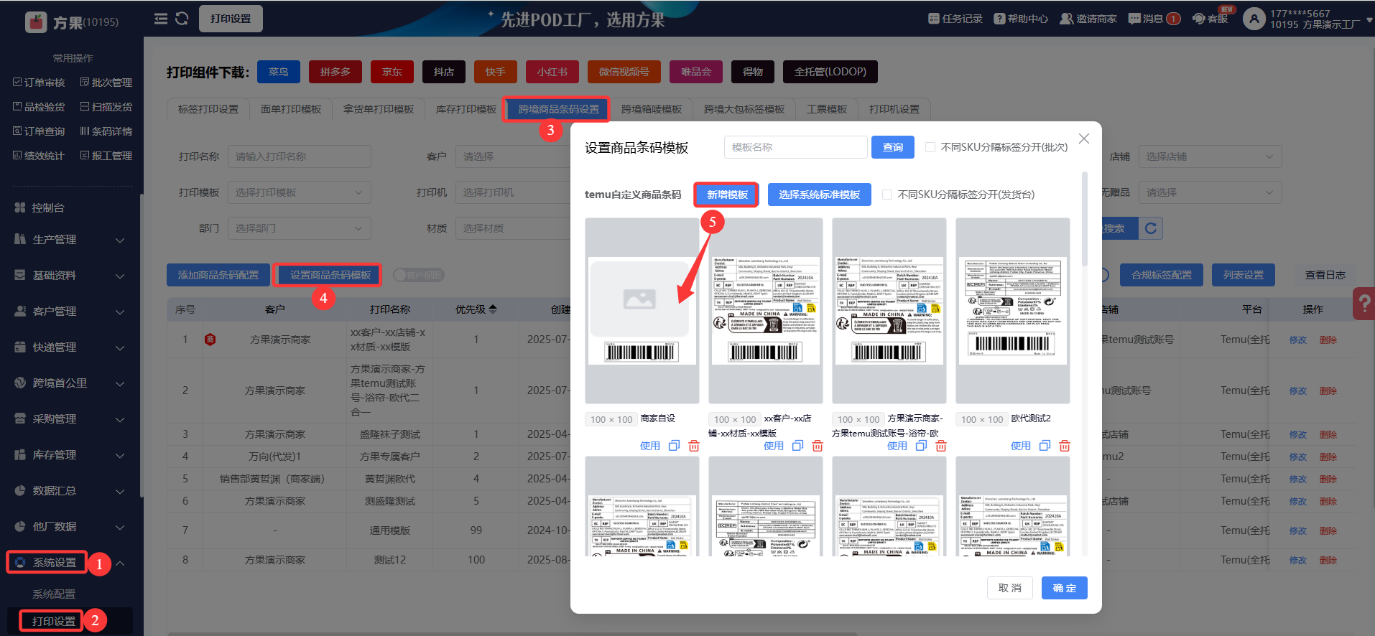1375x636 pixels.
Task: Select the 商家自设 template thumbnail
Action: (x=642, y=311)
